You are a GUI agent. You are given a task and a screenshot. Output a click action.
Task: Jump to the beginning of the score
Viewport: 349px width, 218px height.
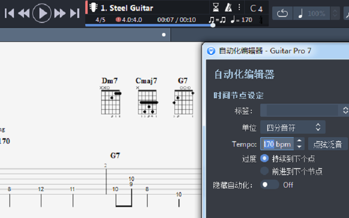pyautogui.click(x=9, y=13)
